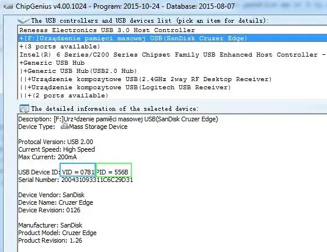Click the Description line in details

coord(118,119)
